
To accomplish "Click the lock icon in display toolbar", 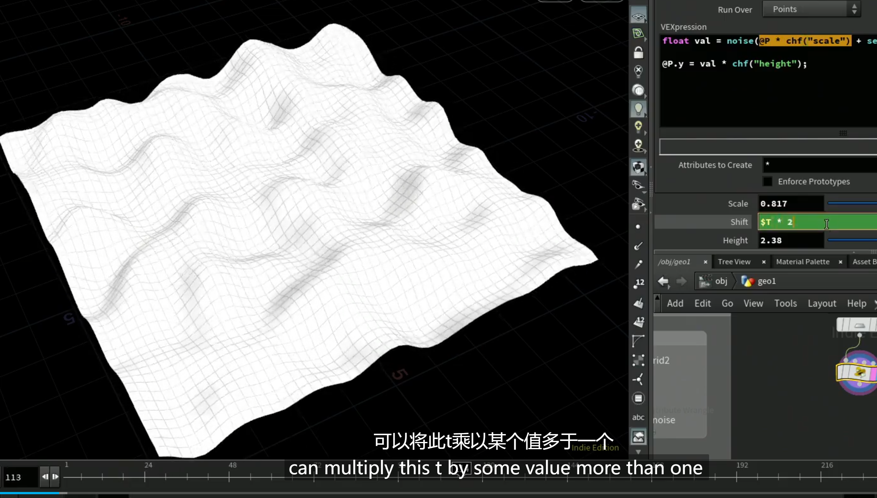I will click(x=638, y=53).
